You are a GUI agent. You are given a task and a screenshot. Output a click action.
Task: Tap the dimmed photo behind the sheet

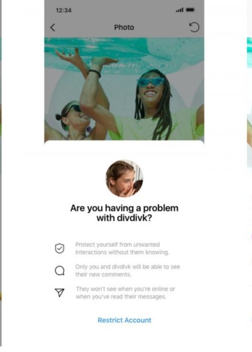(124, 89)
